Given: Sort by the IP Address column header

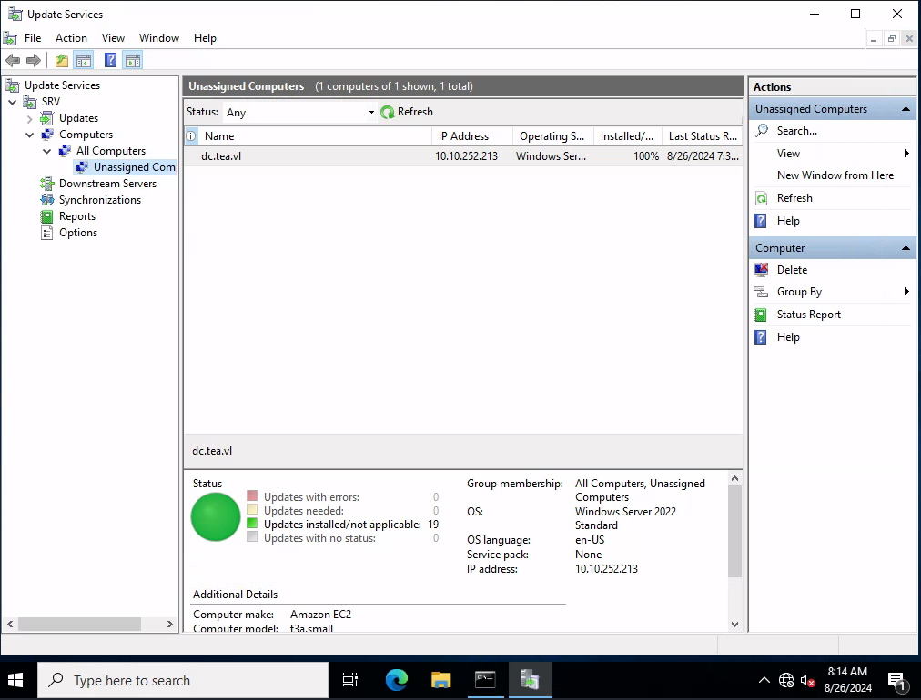Looking at the screenshot, I should [x=463, y=136].
